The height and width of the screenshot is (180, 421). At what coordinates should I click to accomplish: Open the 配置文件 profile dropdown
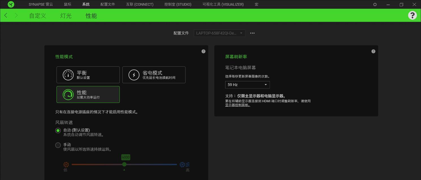point(219,33)
